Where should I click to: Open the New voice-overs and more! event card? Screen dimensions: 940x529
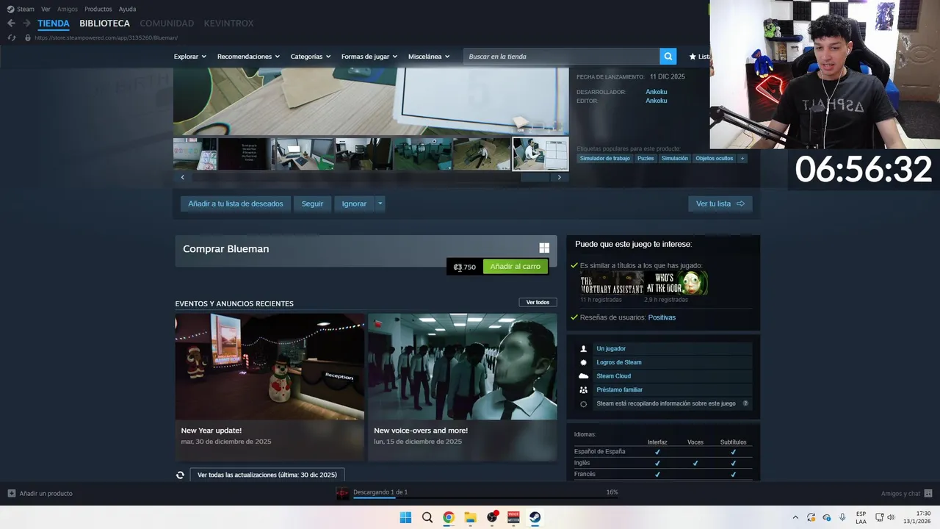(x=462, y=387)
